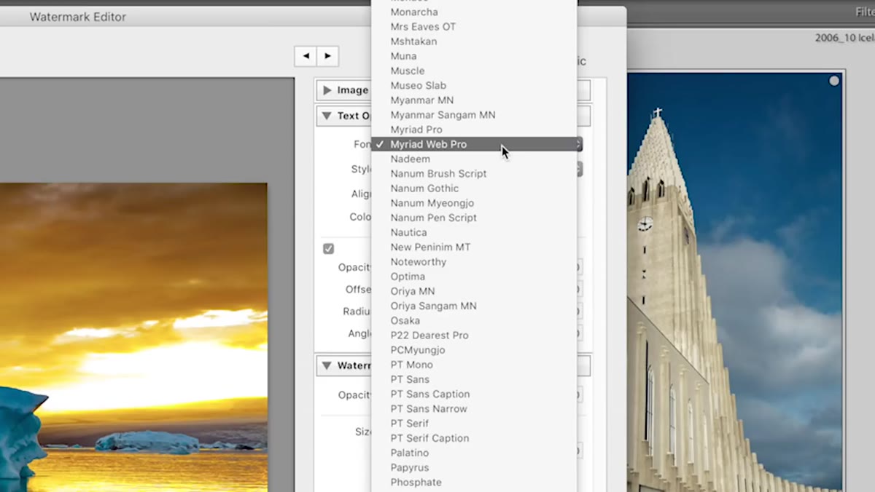875x492 pixels.
Task: Select Nadeem font
Action: [474, 159]
